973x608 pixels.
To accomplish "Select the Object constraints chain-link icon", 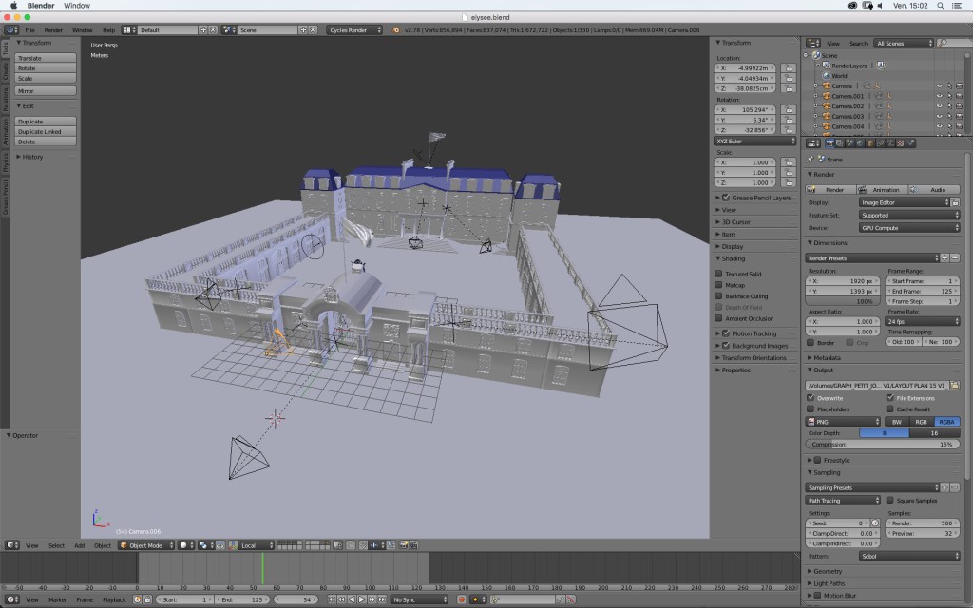I will (879, 143).
